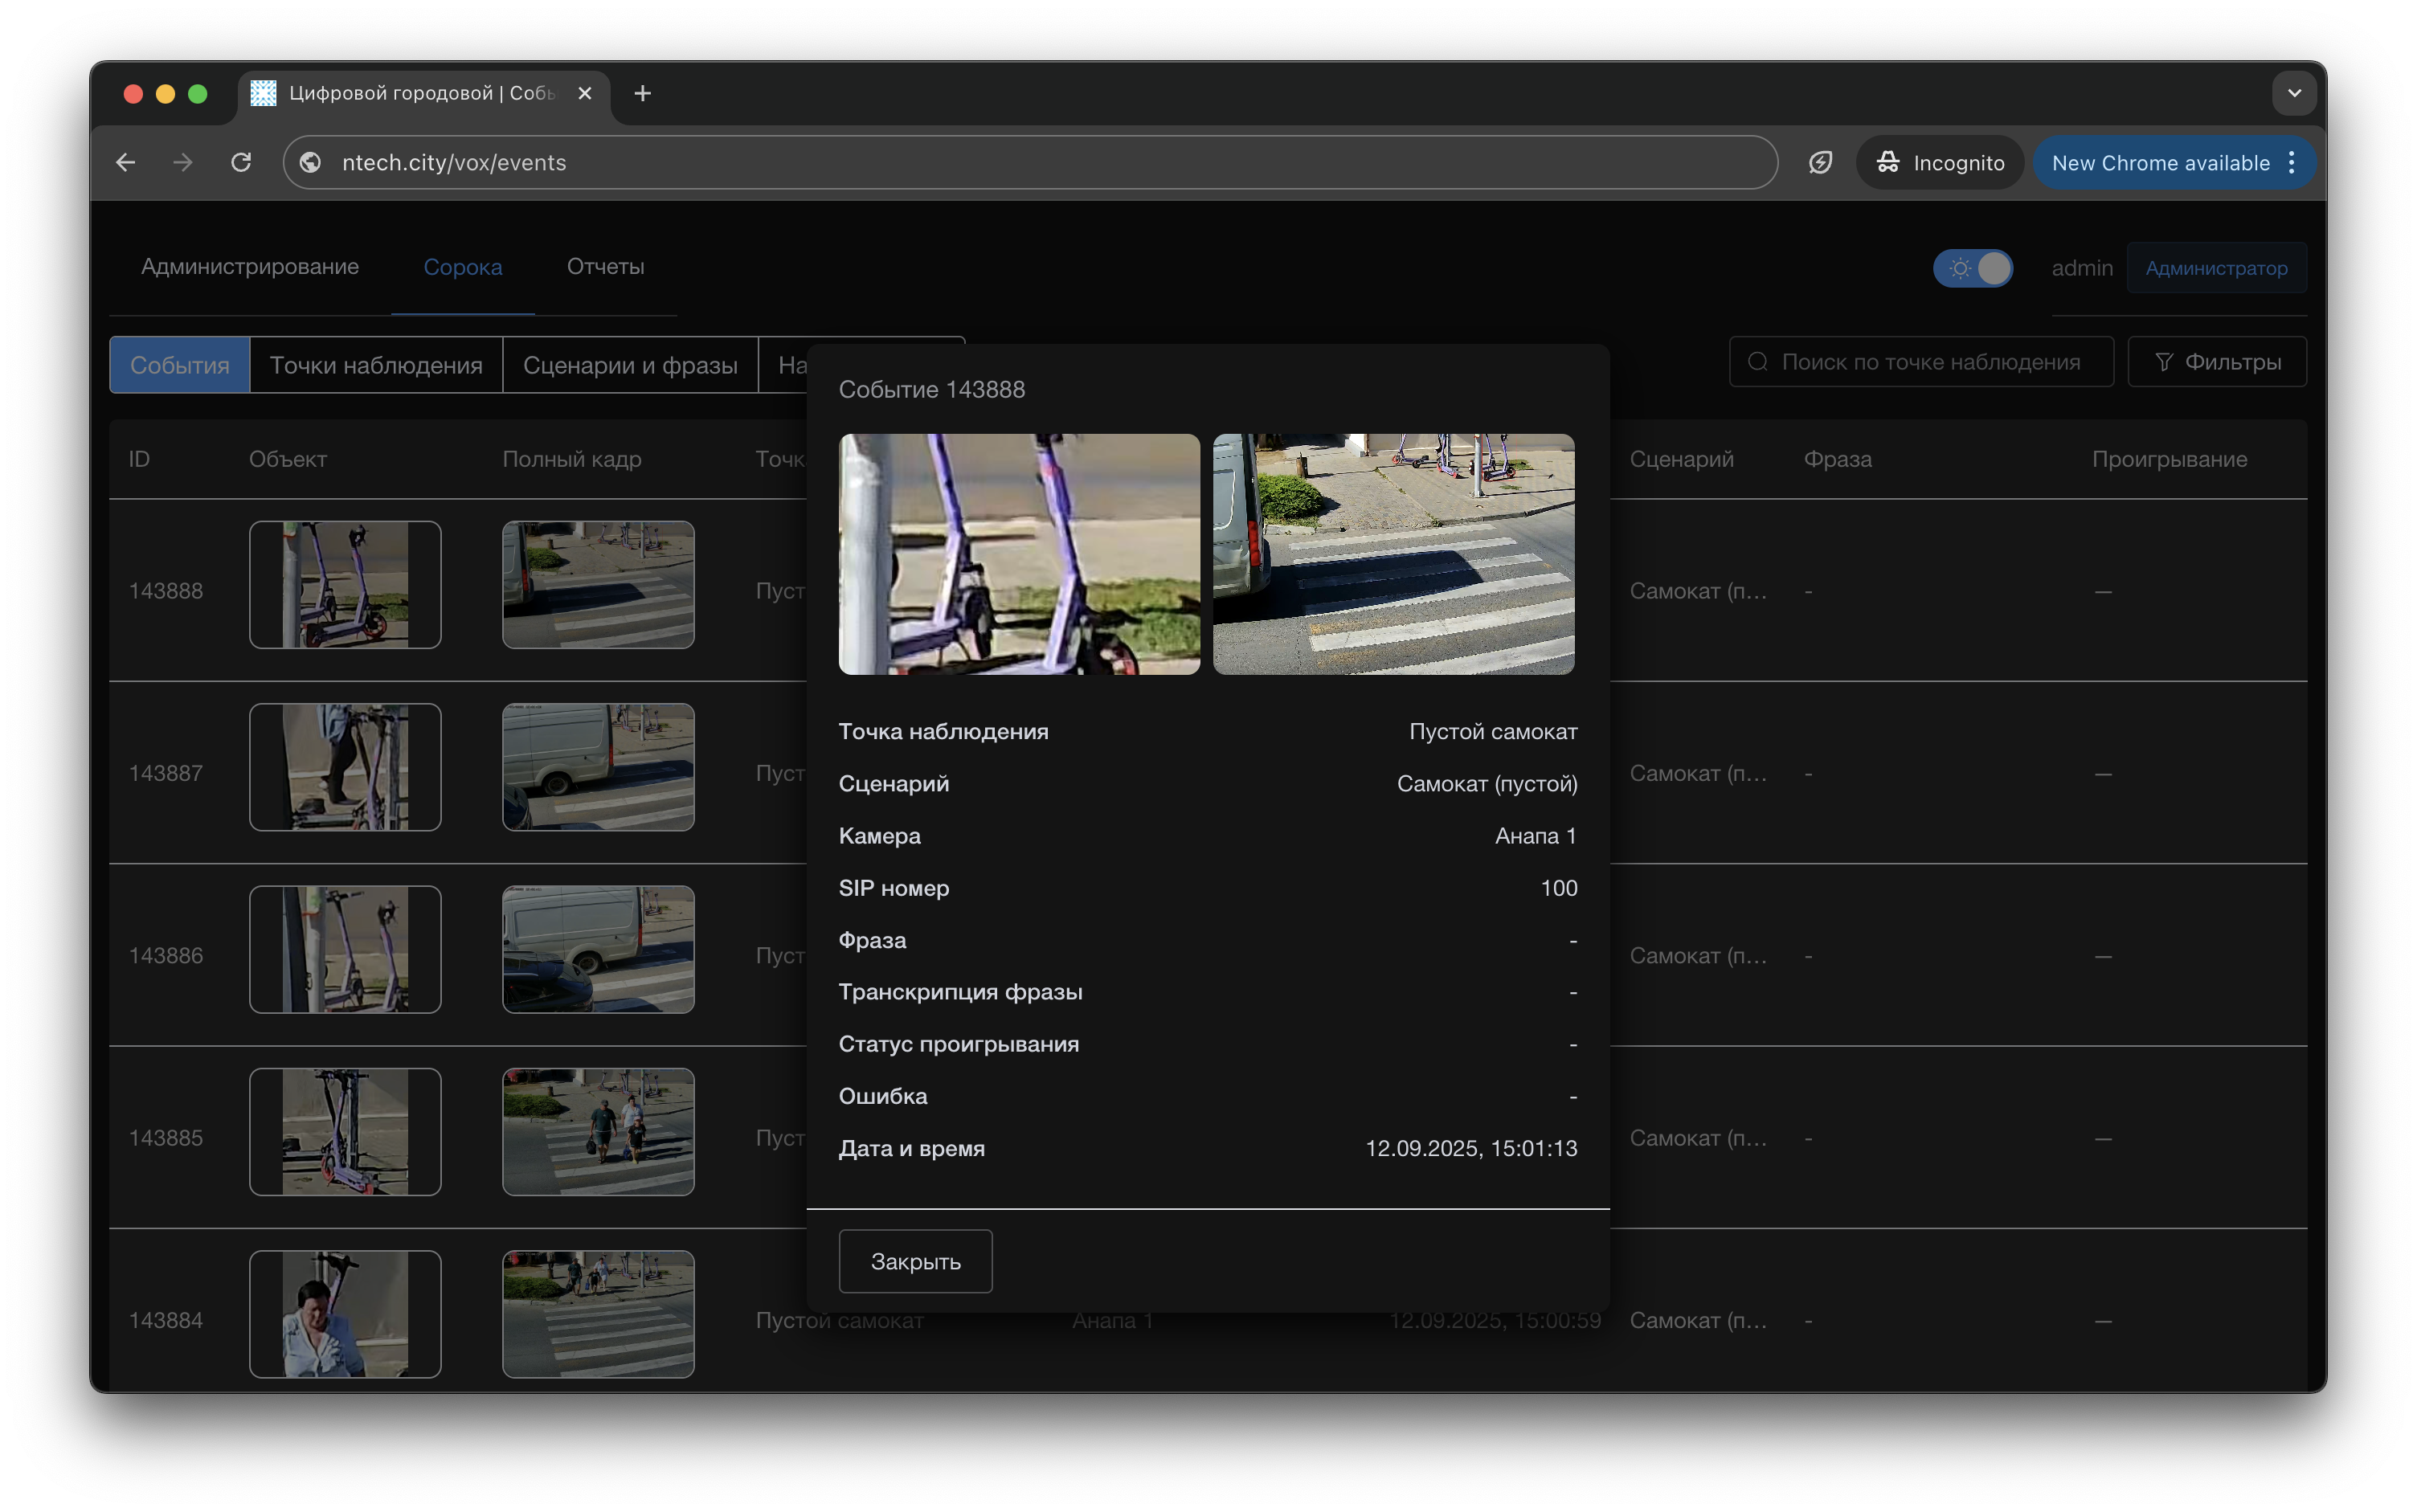Screen dimensions: 2417x1512
Task: Click the browser back arrow
Action: 125,162
